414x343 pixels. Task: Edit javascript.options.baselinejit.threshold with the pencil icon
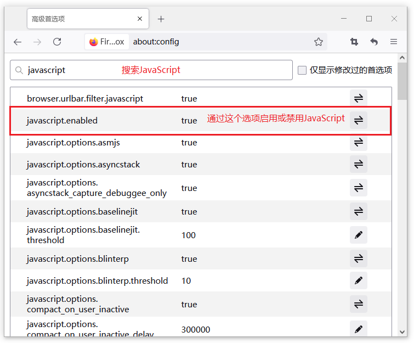(x=358, y=235)
